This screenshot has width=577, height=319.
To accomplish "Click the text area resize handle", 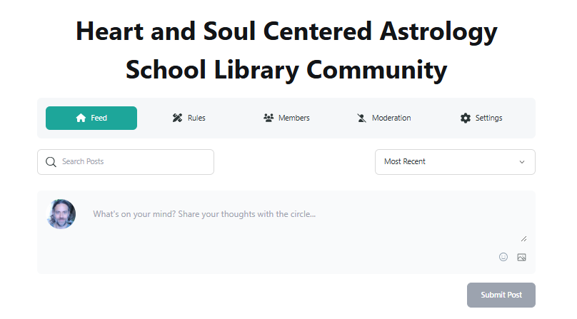I will (x=524, y=239).
